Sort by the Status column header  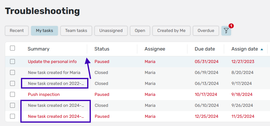(x=102, y=49)
